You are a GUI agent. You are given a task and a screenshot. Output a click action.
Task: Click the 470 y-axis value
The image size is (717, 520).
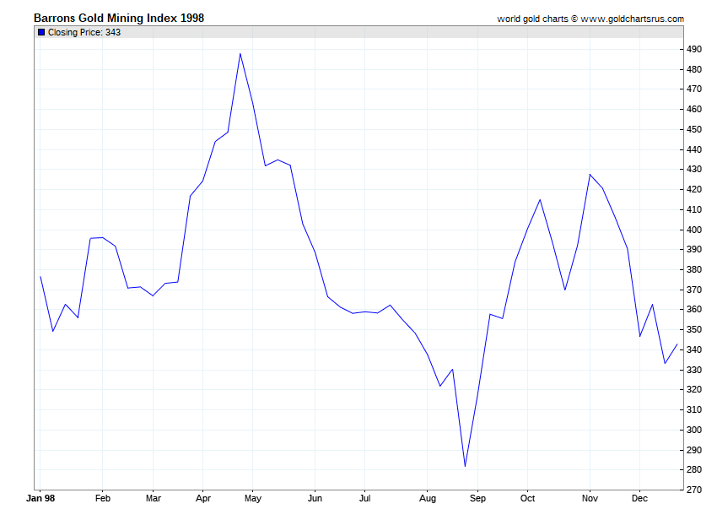pyautogui.click(x=694, y=89)
